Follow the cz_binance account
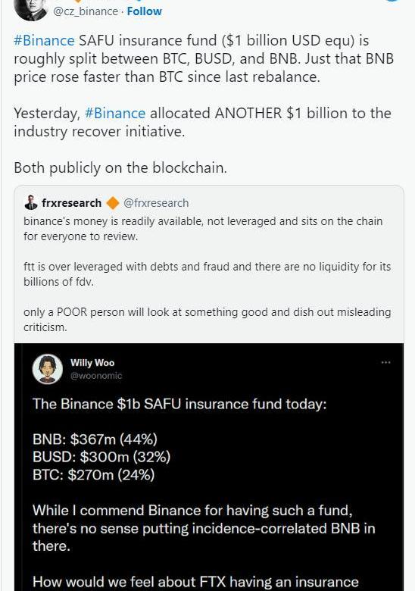 [144, 11]
